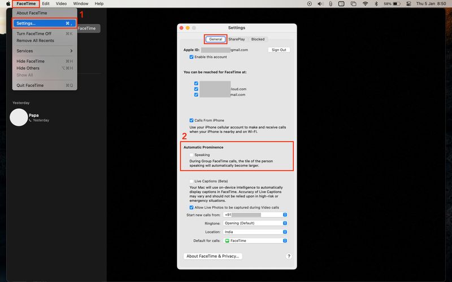
Task: Switch to the General tab
Action: (216, 39)
